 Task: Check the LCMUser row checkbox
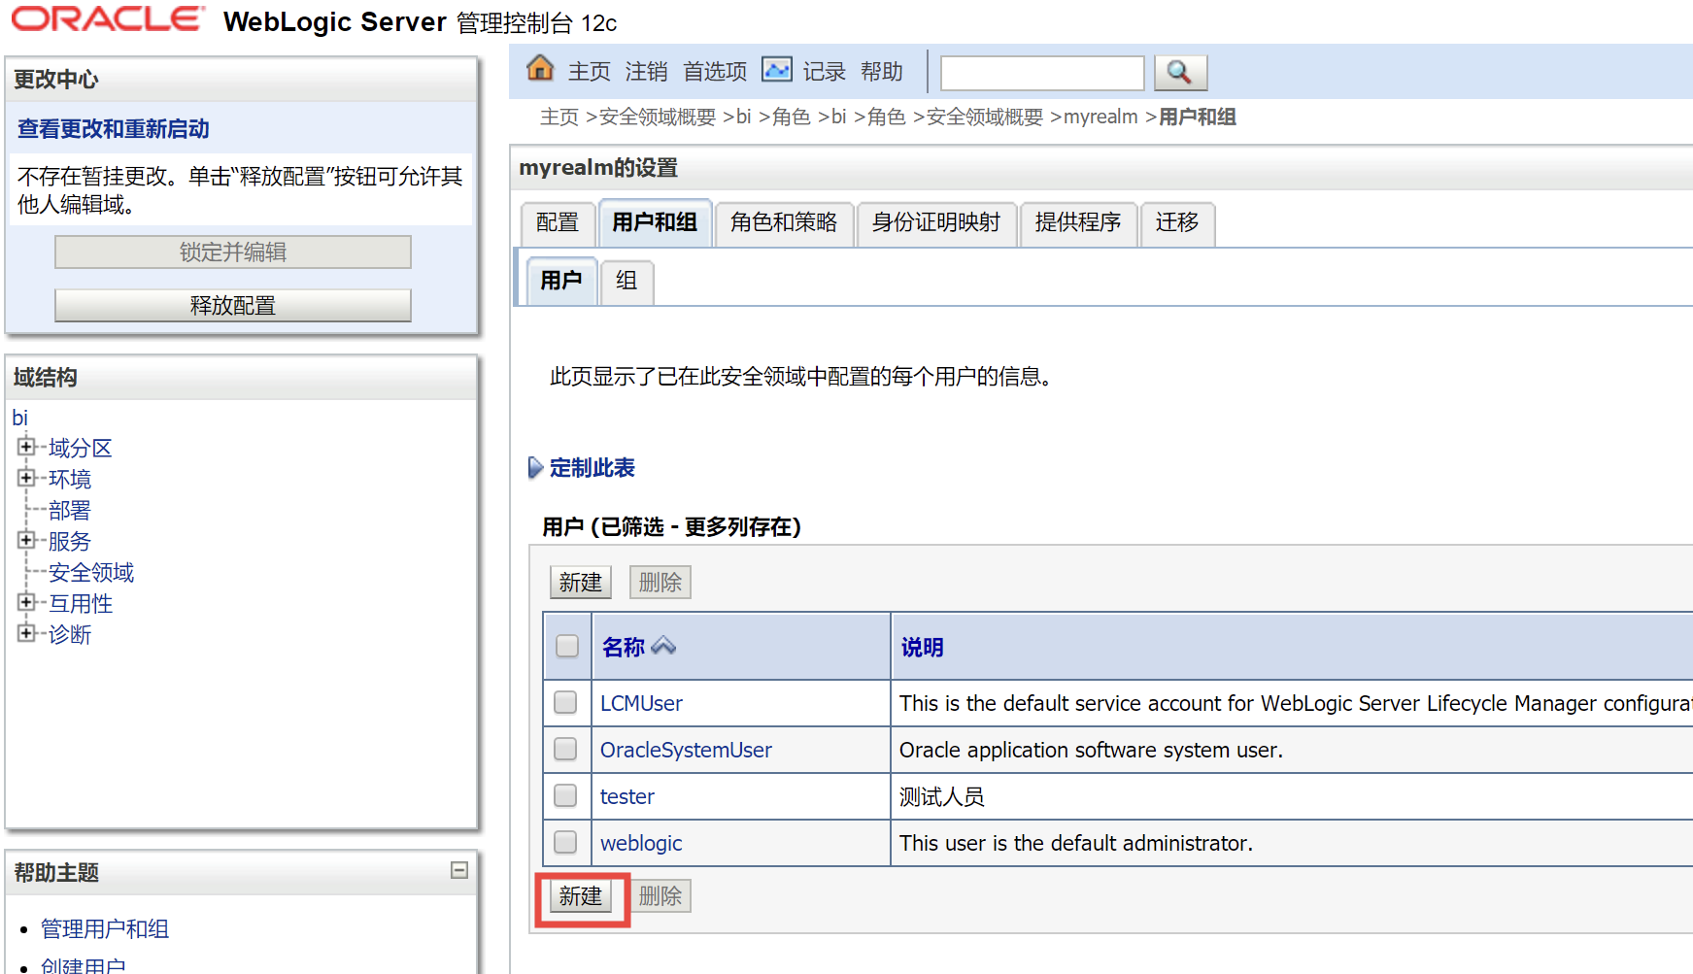pyautogui.click(x=565, y=702)
